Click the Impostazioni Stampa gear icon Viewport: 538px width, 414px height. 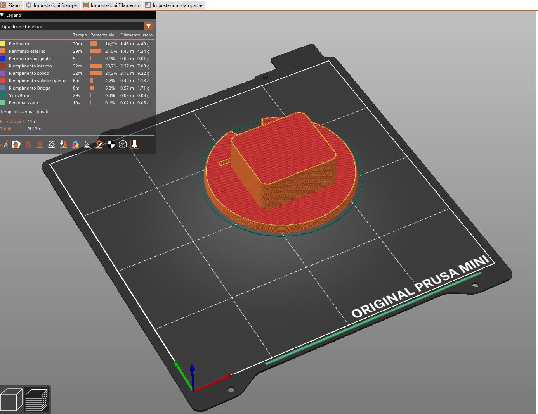29,5
